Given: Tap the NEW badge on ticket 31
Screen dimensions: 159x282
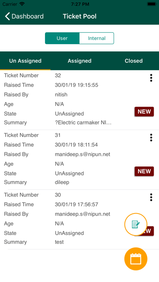Looking at the screenshot, I should (x=144, y=171).
